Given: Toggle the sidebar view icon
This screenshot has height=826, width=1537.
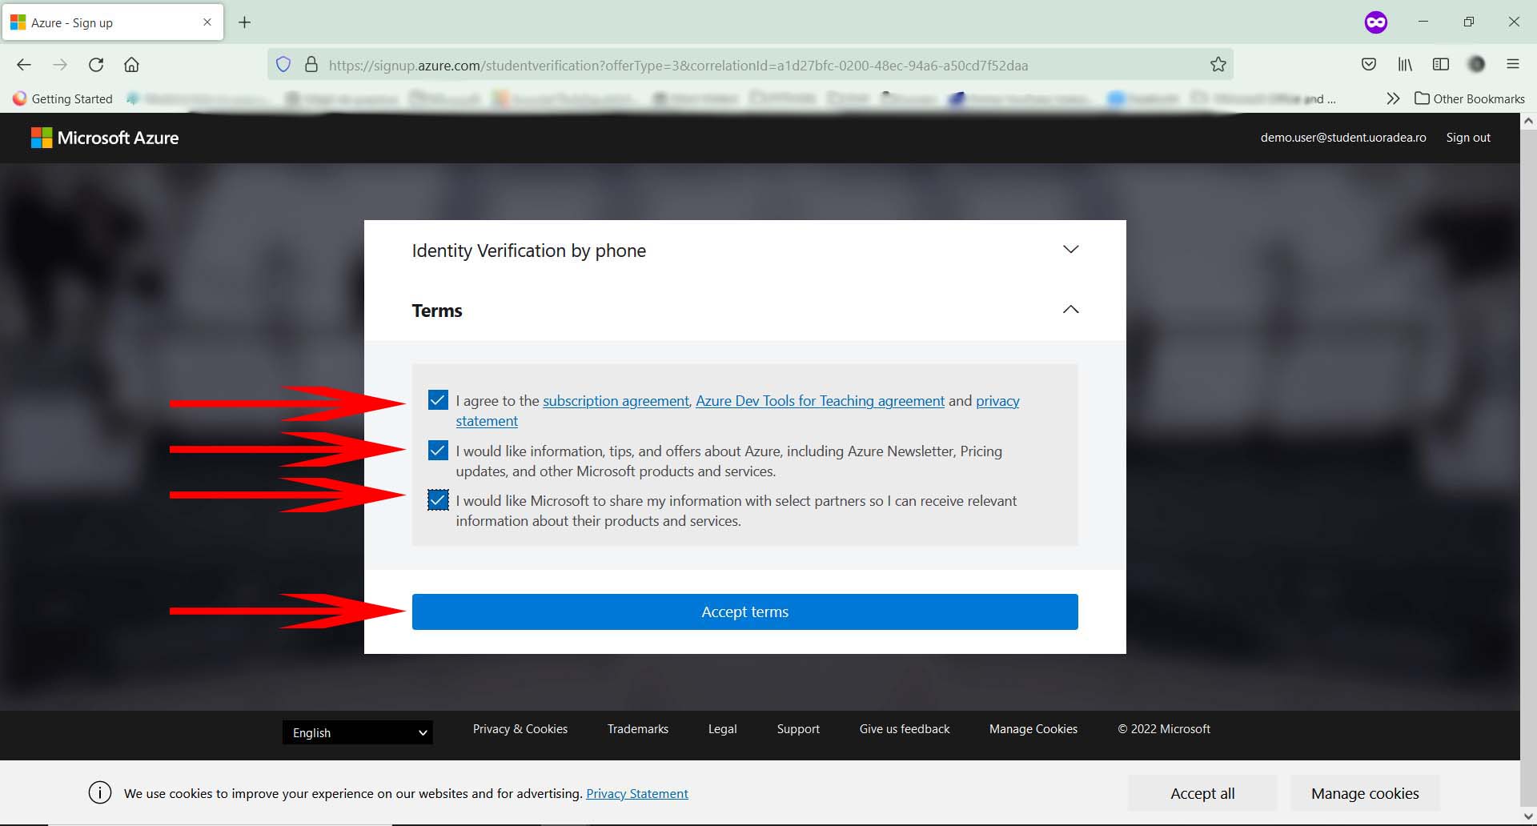Looking at the screenshot, I should pyautogui.click(x=1441, y=64).
